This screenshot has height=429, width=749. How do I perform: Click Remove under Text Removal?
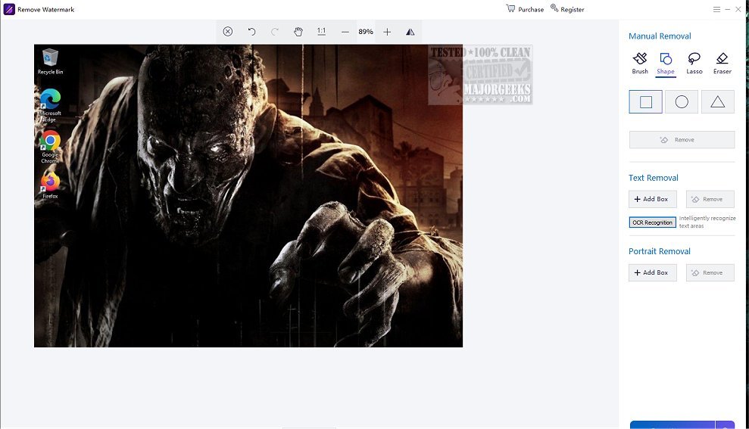pos(710,199)
